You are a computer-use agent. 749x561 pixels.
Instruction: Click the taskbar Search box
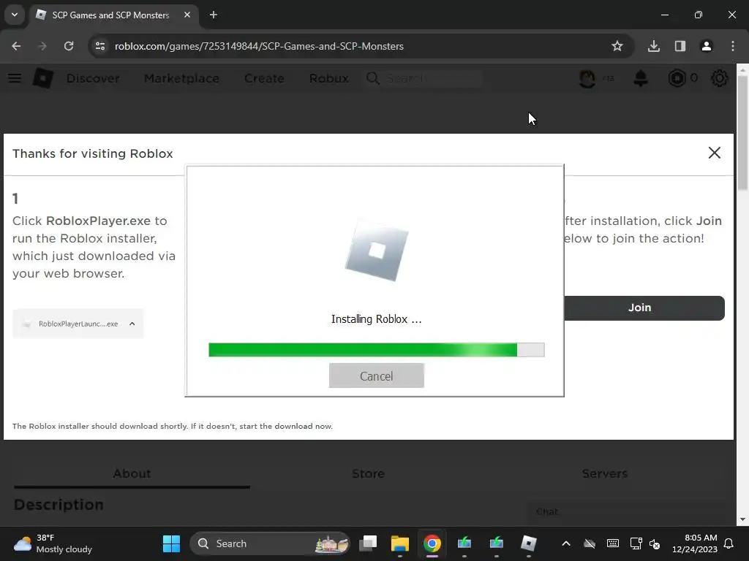tap(270, 543)
